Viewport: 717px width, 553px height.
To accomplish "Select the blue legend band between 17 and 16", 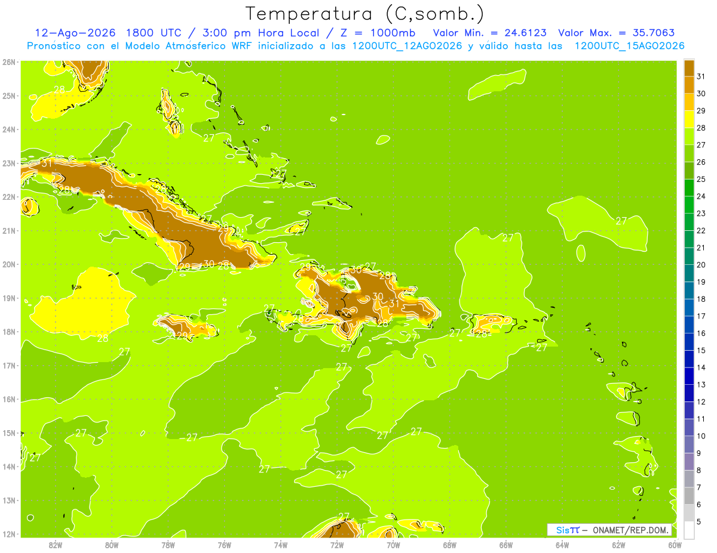I will point(689,325).
